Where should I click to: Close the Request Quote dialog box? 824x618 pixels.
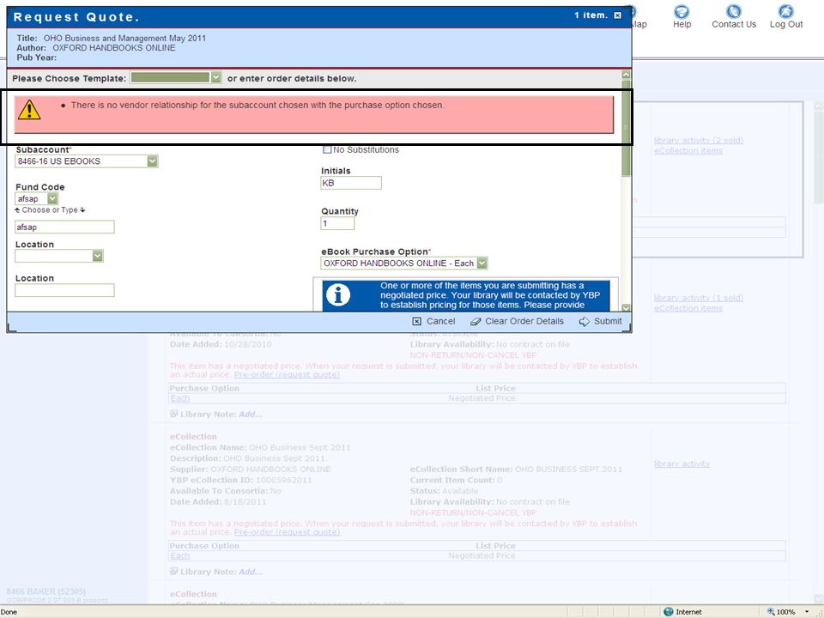pyautogui.click(x=617, y=15)
